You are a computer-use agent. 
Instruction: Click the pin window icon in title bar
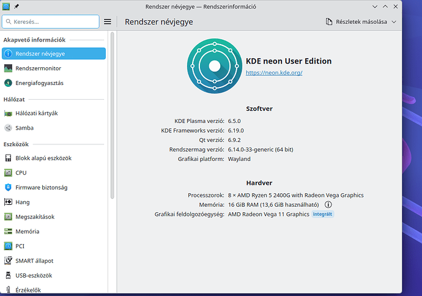(x=17, y=7)
